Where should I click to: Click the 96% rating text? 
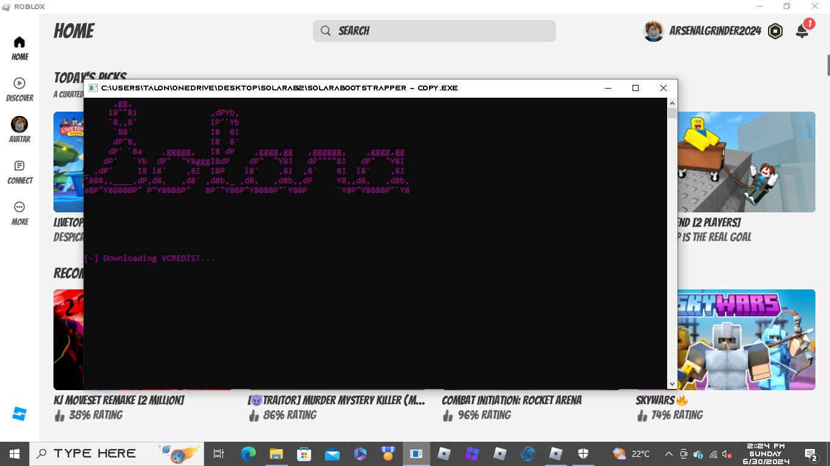pyautogui.click(x=484, y=415)
